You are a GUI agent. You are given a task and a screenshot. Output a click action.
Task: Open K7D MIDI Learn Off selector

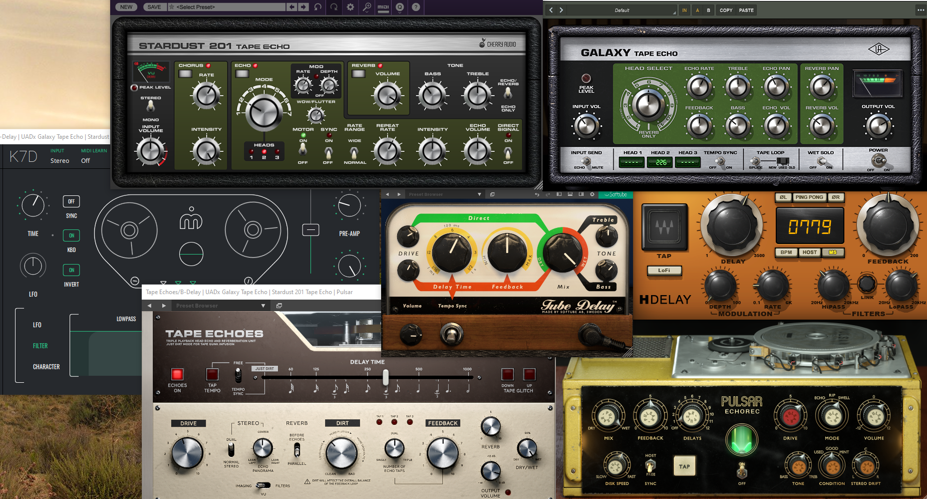[86, 161]
